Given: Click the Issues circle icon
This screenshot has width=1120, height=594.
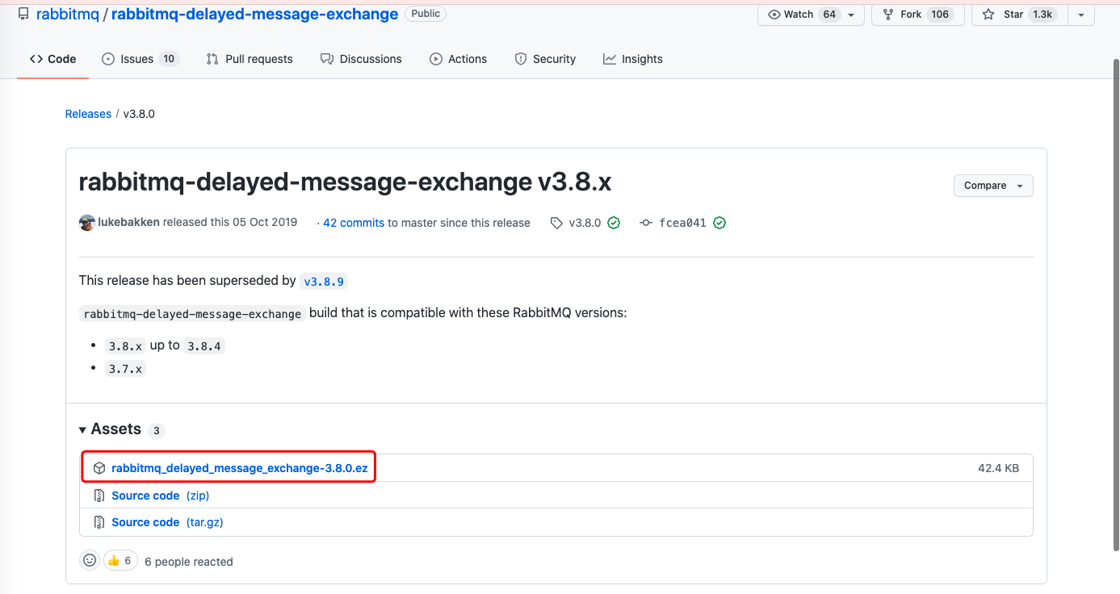Looking at the screenshot, I should pyautogui.click(x=108, y=59).
